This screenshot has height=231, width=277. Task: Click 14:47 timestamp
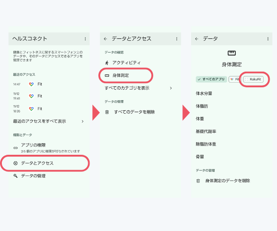(17, 84)
